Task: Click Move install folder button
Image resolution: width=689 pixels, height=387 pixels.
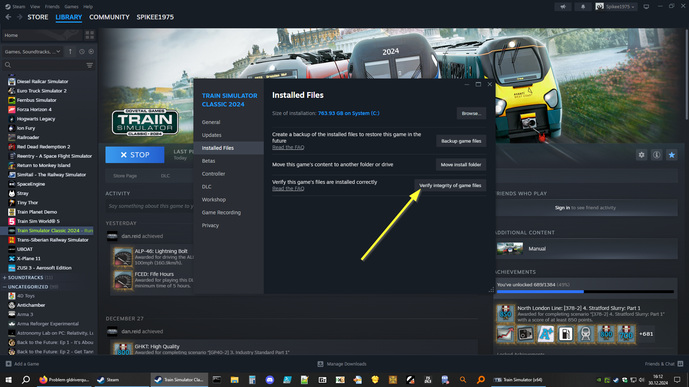Action: [x=461, y=164]
